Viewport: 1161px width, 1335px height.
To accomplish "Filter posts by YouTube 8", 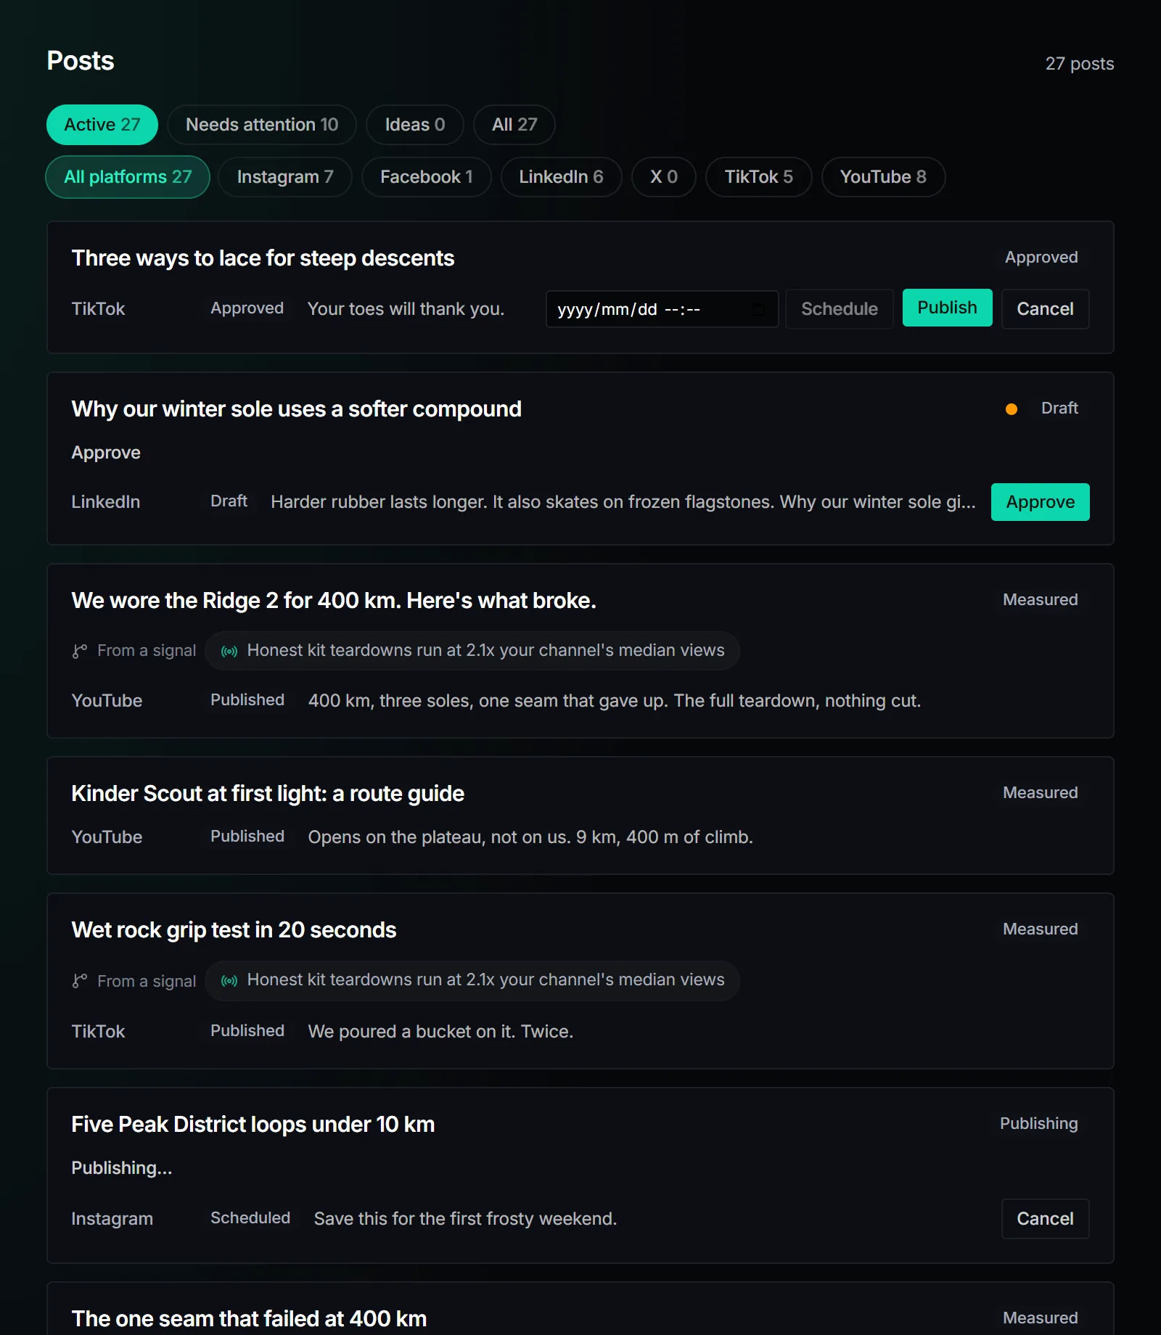I will [x=883, y=177].
